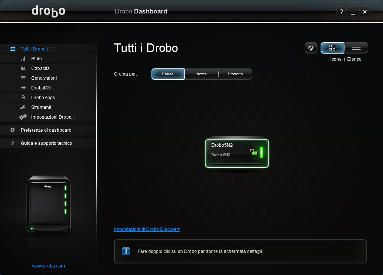This screenshot has height=275, width=383.
Task: Sort Drobo devices by Salute
Action: click(168, 74)
